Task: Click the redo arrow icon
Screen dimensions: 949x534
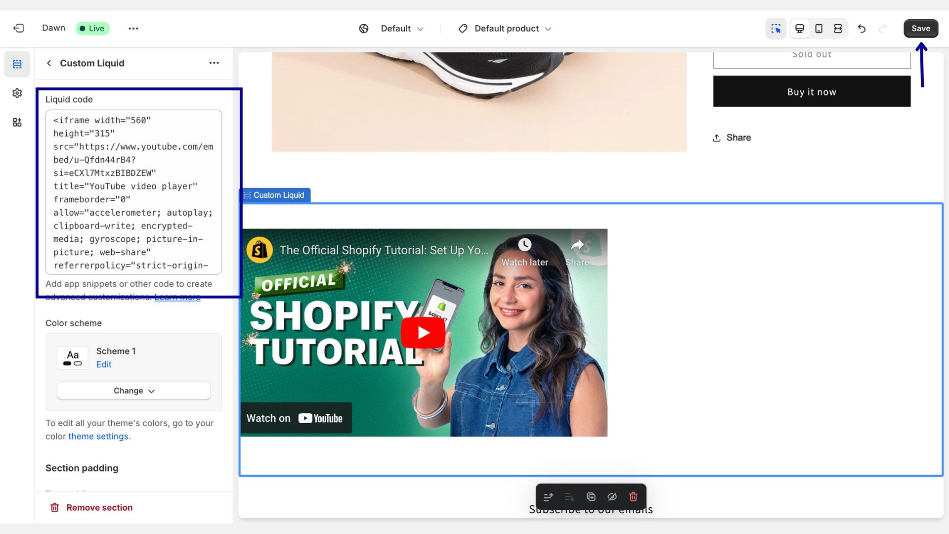Action: click(883, 29)
